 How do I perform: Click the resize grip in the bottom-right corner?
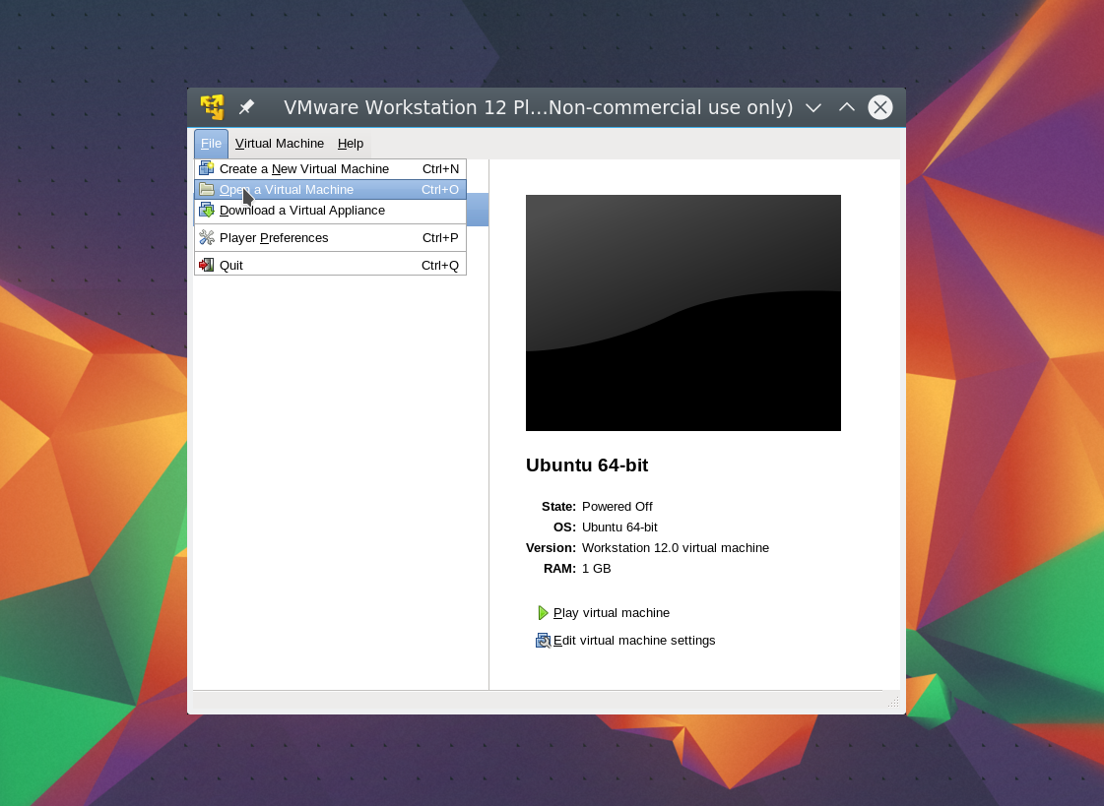pos(893,702)
